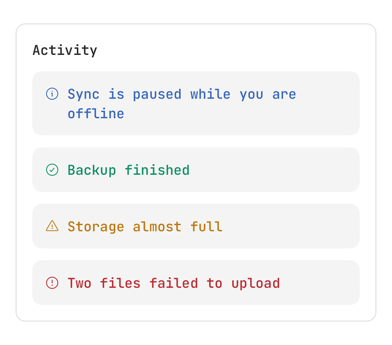Click the orange warning triangle icon
The width and height of the screenshot is (392, 345).
tap(52, 226)
